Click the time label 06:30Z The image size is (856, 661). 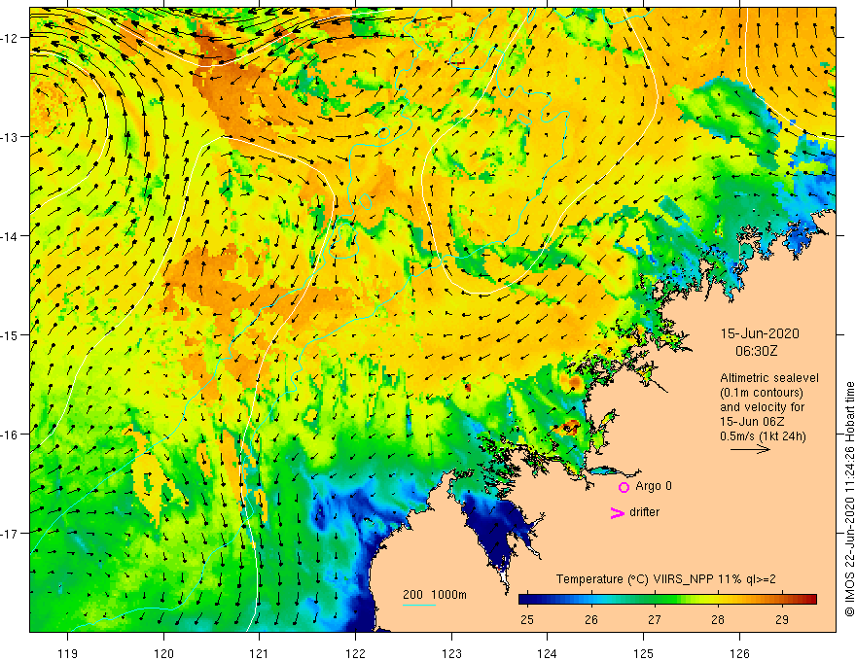756,351
